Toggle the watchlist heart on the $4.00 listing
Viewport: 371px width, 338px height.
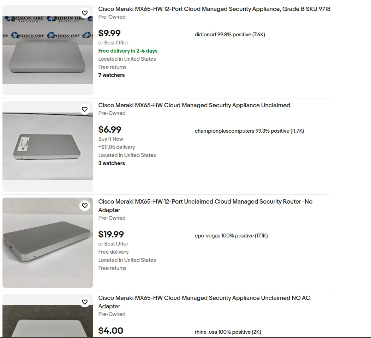[85, 302]
